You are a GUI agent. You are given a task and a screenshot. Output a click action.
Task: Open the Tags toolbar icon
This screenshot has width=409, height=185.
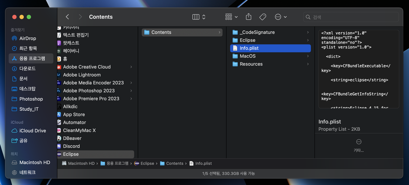coord(263,17)
